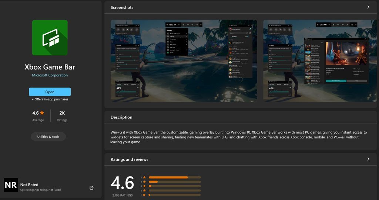Click the share icon near age rating
379x200 pixels.
(92, 188)
